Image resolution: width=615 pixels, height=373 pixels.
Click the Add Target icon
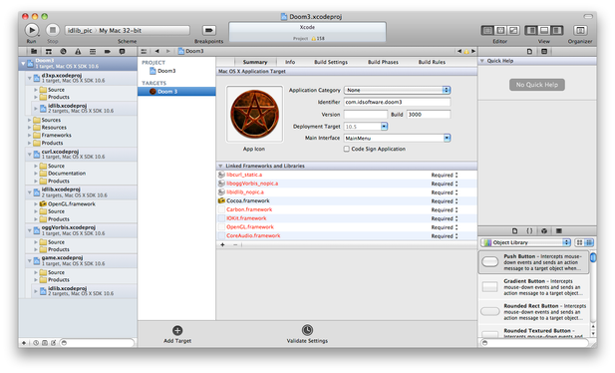point(177,330)
